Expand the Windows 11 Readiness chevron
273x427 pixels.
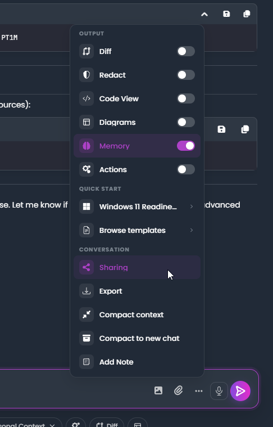point(192,206)
